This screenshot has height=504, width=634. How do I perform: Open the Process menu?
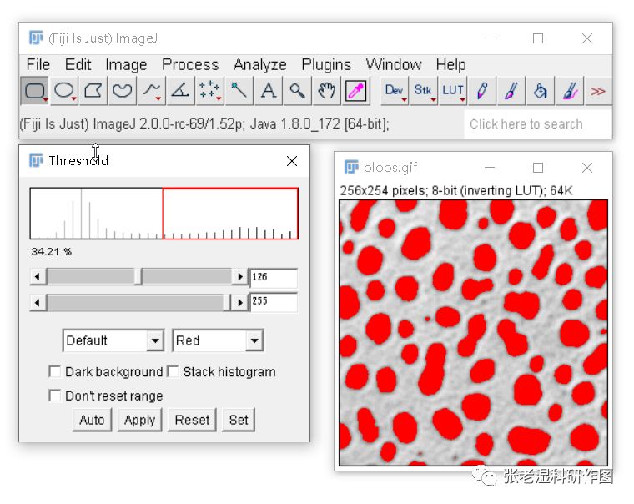point(190,65)
